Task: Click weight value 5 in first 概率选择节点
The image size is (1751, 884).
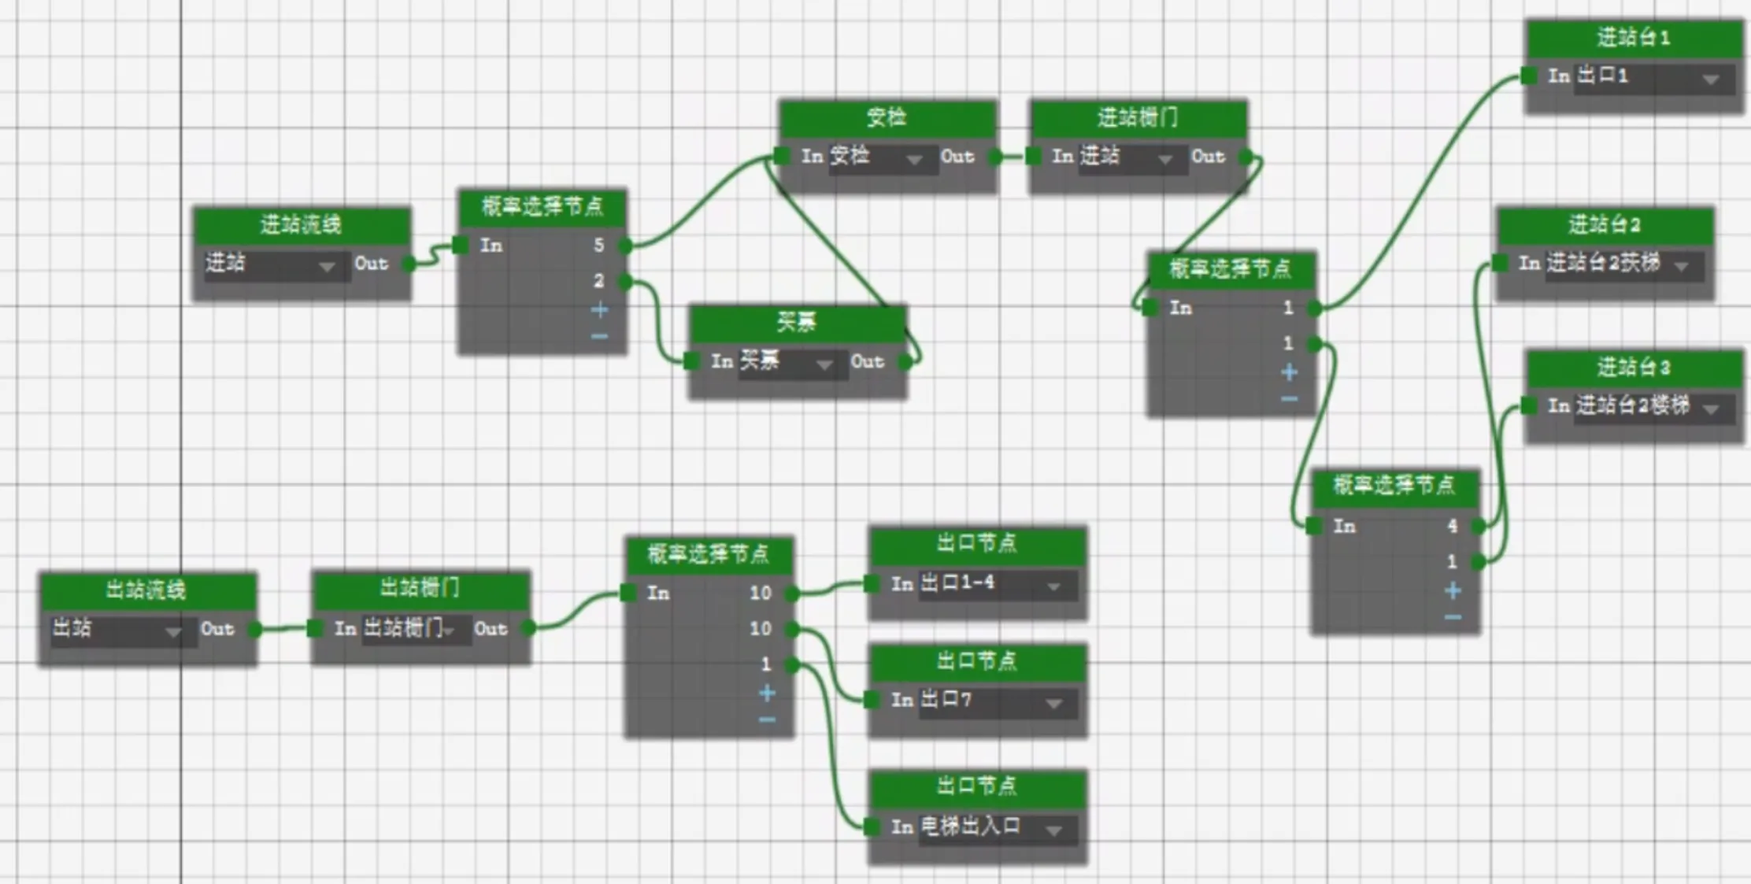Action: point(598,246)
